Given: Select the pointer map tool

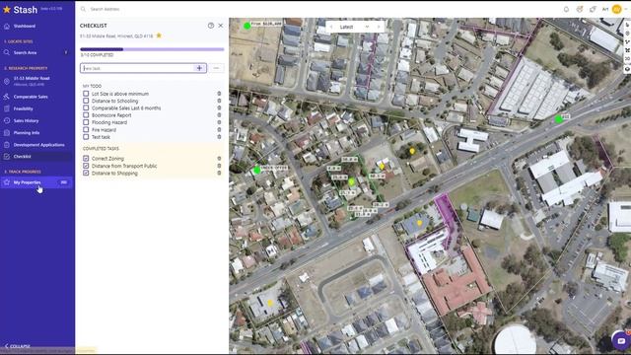Looking at the screenshot, I should click(x=627, y=25).
